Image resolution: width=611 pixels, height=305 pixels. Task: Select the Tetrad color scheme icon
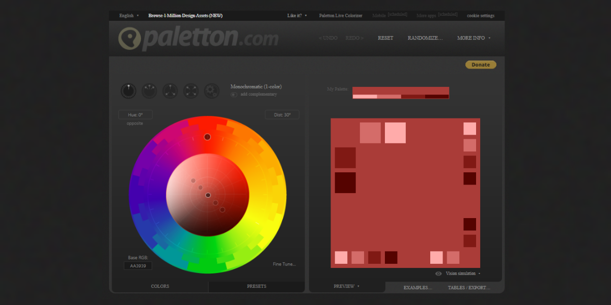191,91
